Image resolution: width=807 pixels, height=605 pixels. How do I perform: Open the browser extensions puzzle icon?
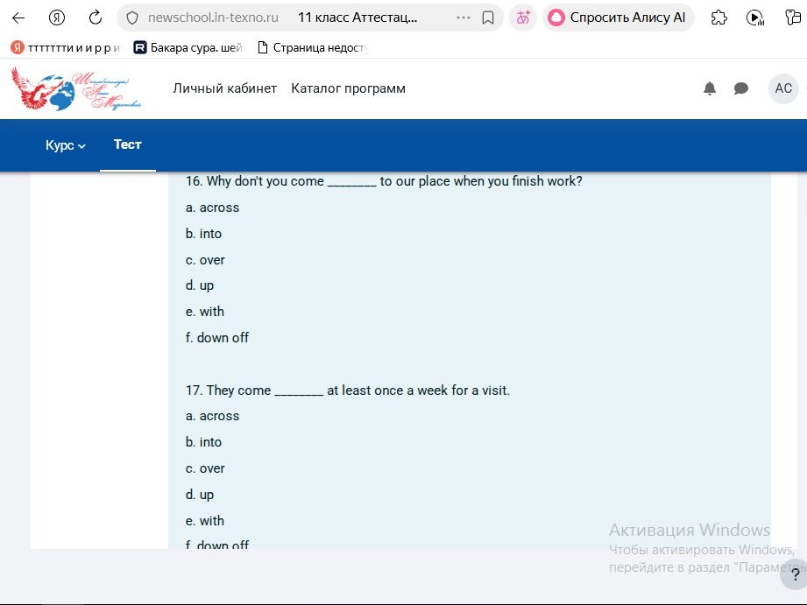[x=719, y=18]
